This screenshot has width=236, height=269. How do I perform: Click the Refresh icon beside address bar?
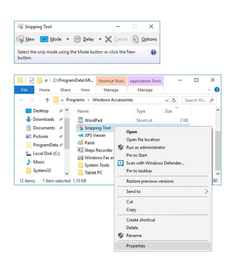174,100
